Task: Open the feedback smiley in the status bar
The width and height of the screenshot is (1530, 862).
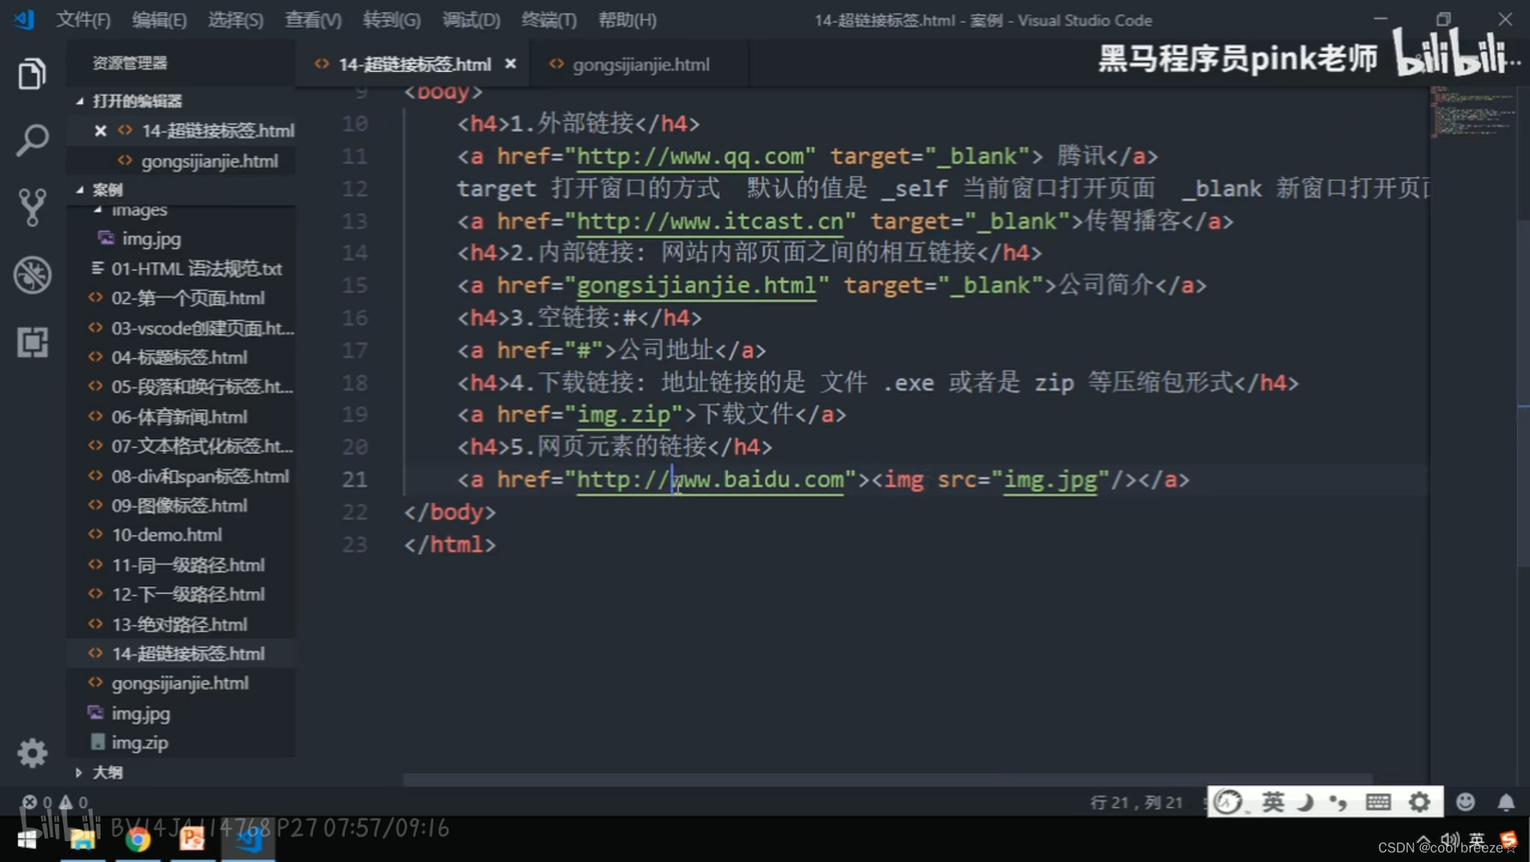Action: click(1467, 802)
